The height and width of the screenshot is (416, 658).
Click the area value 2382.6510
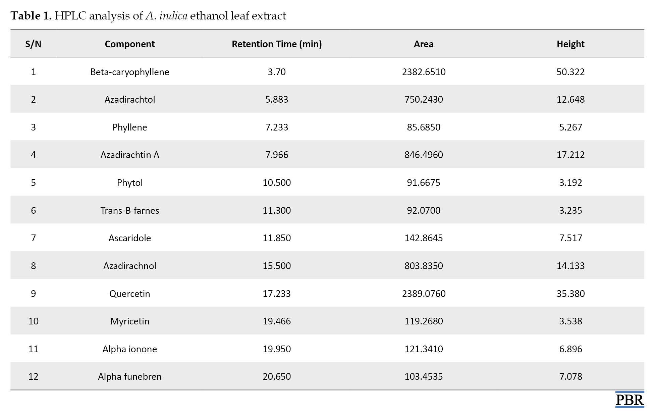pyautogui.click(x=424, y=72)
